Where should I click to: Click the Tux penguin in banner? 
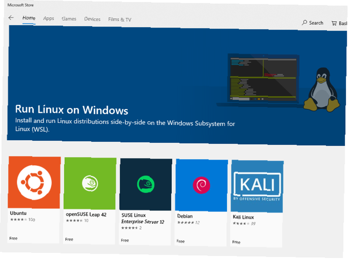tap(321, 90)
